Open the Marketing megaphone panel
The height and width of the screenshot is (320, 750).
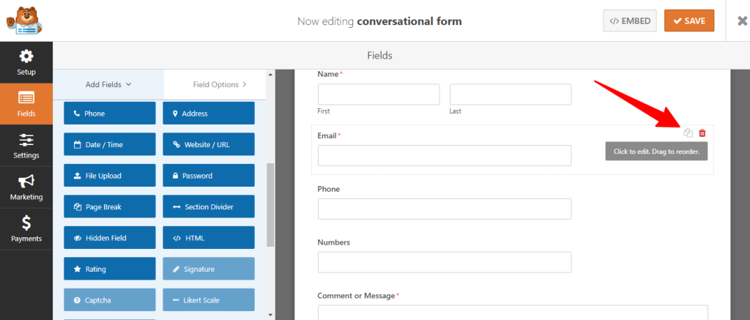coord(26,187)
